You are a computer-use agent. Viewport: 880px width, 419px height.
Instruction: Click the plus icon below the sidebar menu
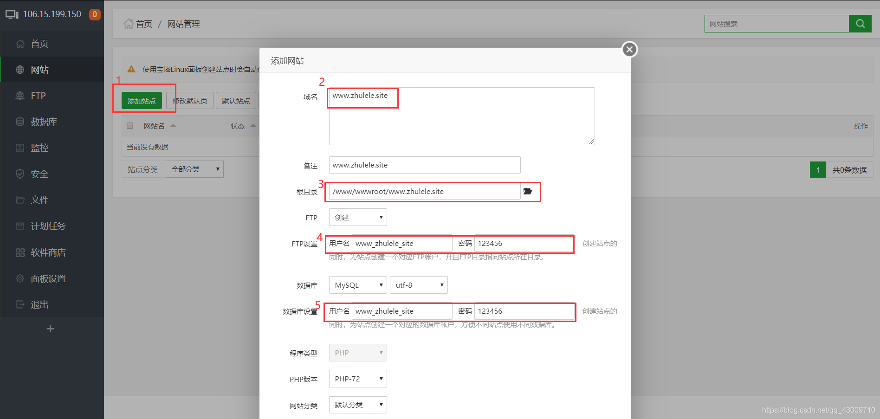[x=51, y=329]
